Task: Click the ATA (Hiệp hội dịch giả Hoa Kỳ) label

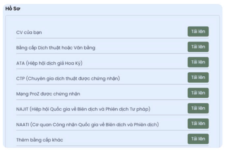Action: pos(49,63)
